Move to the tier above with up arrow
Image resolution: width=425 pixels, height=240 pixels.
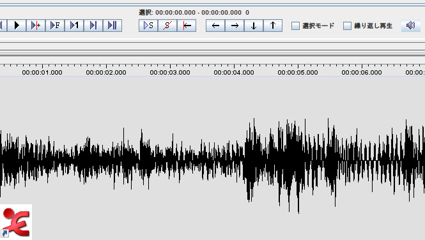click(x=273, y=26)
